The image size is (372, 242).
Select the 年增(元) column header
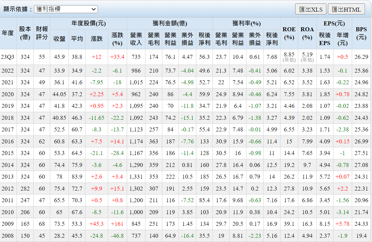tap(343, 39)
